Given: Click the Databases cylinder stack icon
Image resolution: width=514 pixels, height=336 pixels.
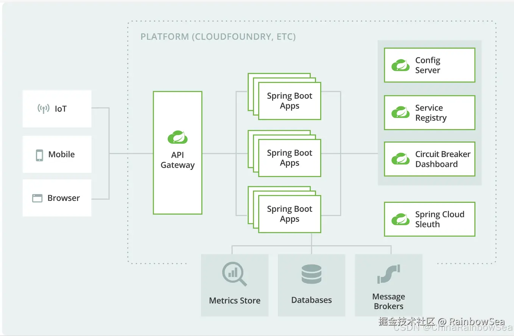Looking at the screenshot, I should click(312, 274).
